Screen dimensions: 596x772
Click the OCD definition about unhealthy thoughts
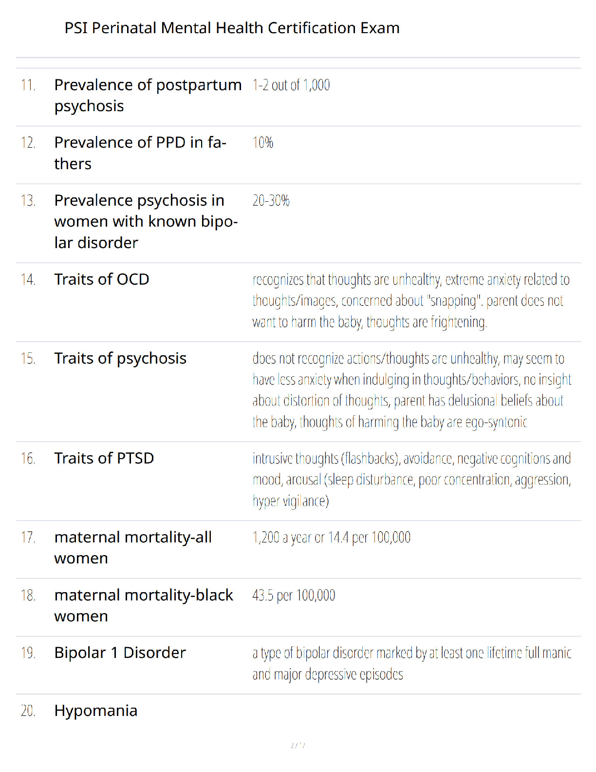411,301
